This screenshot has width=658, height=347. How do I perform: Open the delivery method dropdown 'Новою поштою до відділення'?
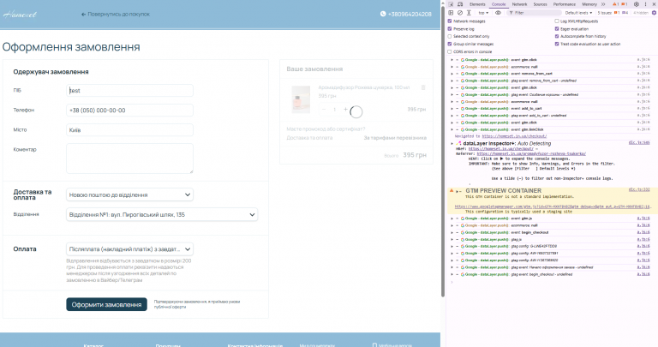pos(129,194)
